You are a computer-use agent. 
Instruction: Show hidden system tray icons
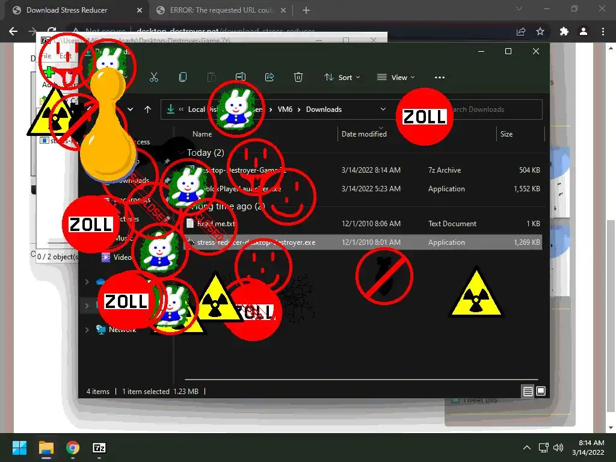click(527, 448)
